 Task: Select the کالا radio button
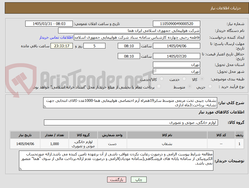point(202,79)
